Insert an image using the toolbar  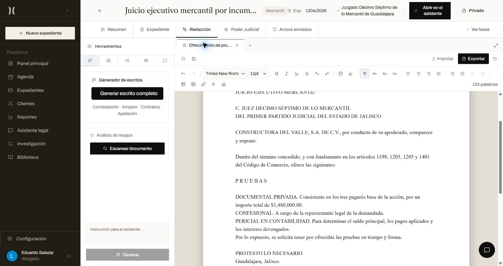click(194, 84)
